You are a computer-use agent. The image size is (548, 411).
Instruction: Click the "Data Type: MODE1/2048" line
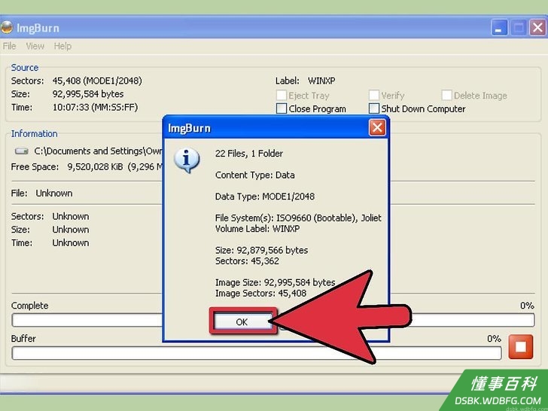264,196
